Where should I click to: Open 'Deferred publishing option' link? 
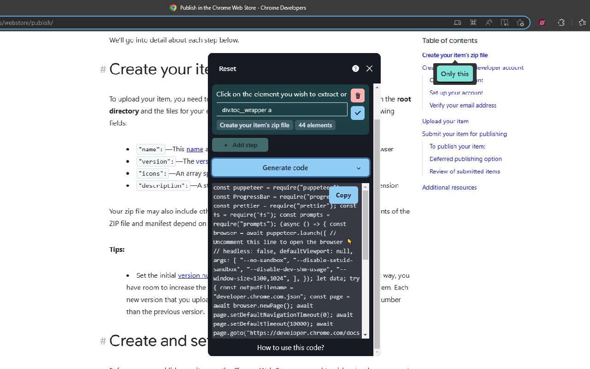point(466,159)
